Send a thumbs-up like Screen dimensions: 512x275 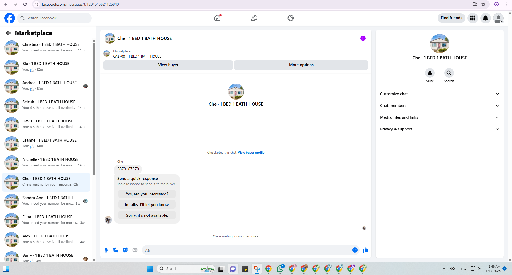366,250
